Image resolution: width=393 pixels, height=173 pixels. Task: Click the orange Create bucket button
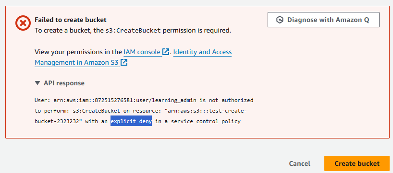pos(357,163)
